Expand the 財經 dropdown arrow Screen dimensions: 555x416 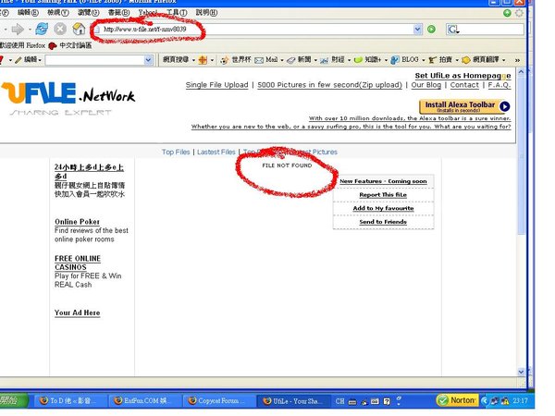pyautogui.click(x=350, y=60)
